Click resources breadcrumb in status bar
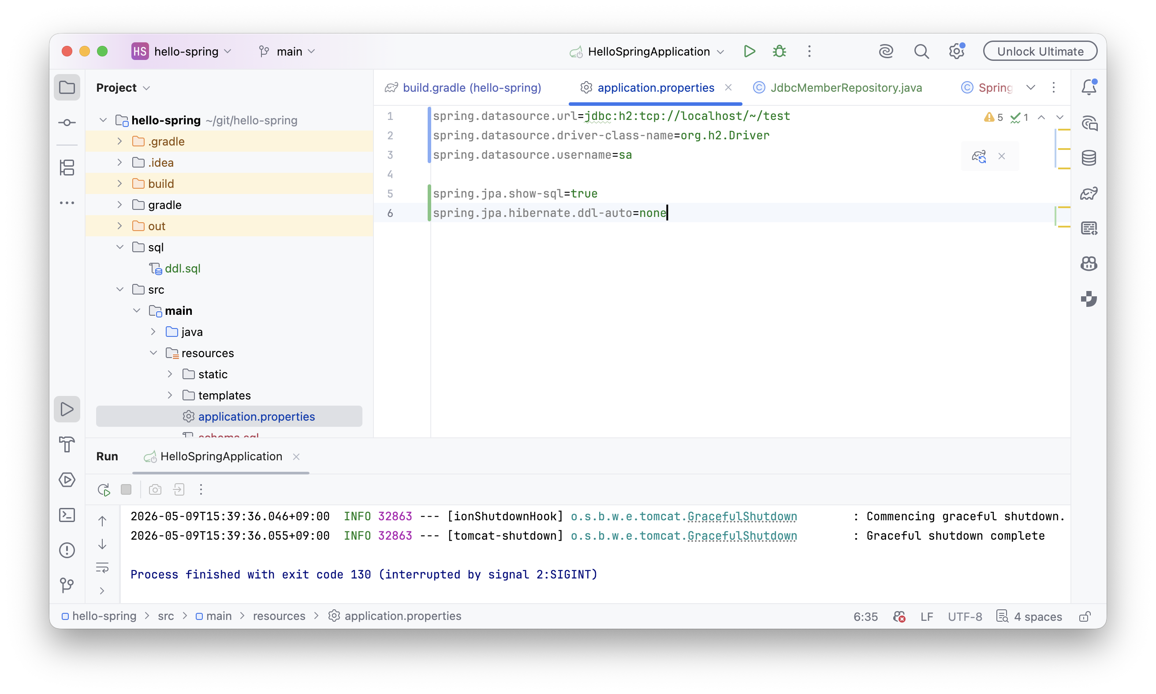This screenshot has height=694, width=1156. point(279,616)
